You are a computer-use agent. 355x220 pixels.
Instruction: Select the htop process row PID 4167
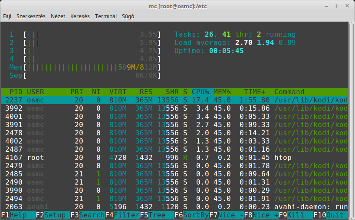174,158
